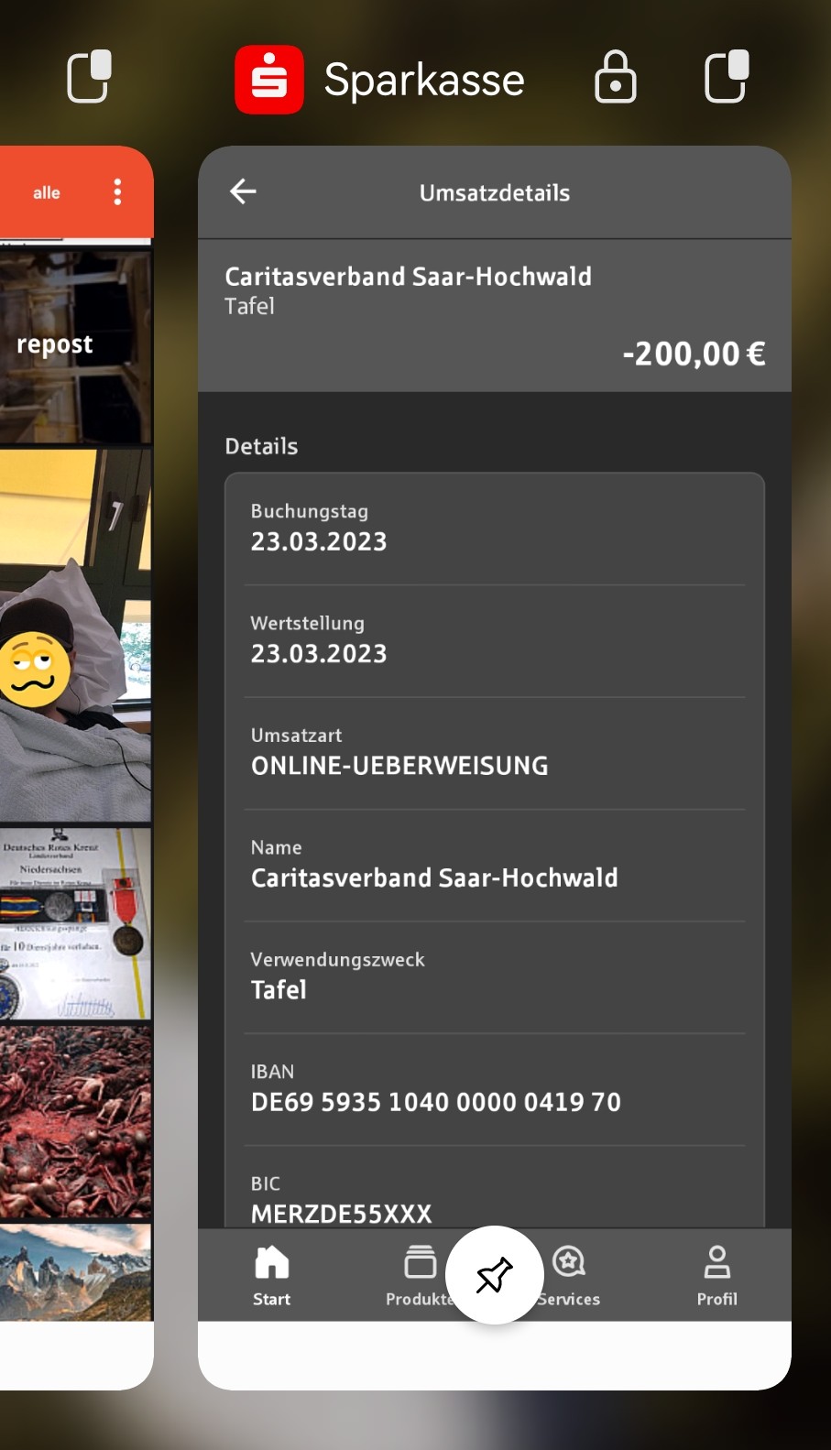Open the Deutsches Rotes Kreuz certificate image
The height and width of the screenshot is (1450, 831).
[x=75, y=923]
